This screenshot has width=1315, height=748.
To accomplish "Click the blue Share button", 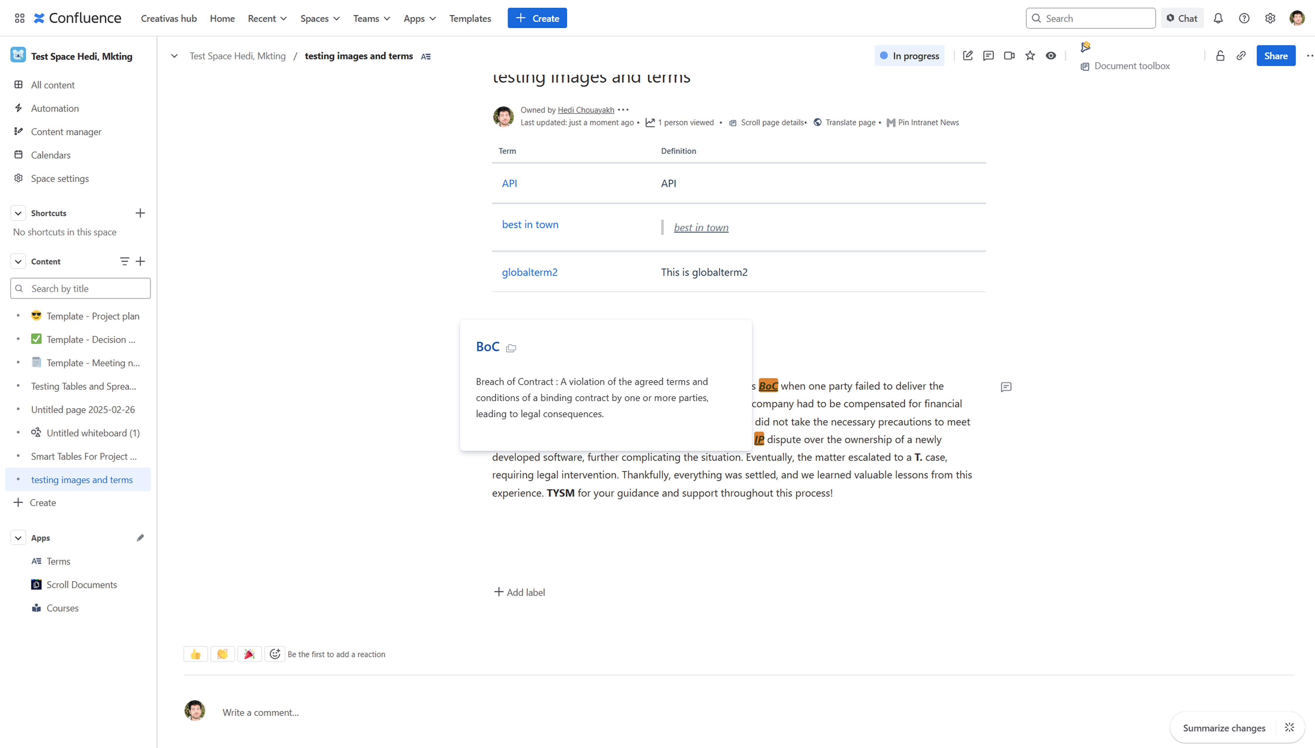I will point(1275,55).
